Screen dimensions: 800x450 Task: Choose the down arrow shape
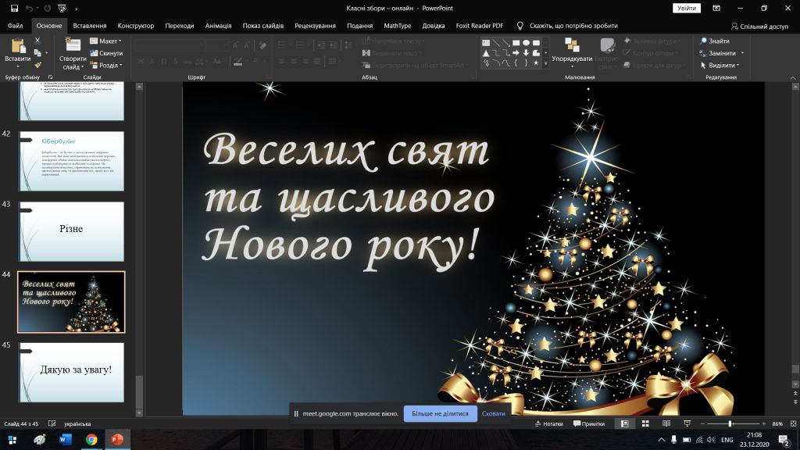[x=526, y=53]
